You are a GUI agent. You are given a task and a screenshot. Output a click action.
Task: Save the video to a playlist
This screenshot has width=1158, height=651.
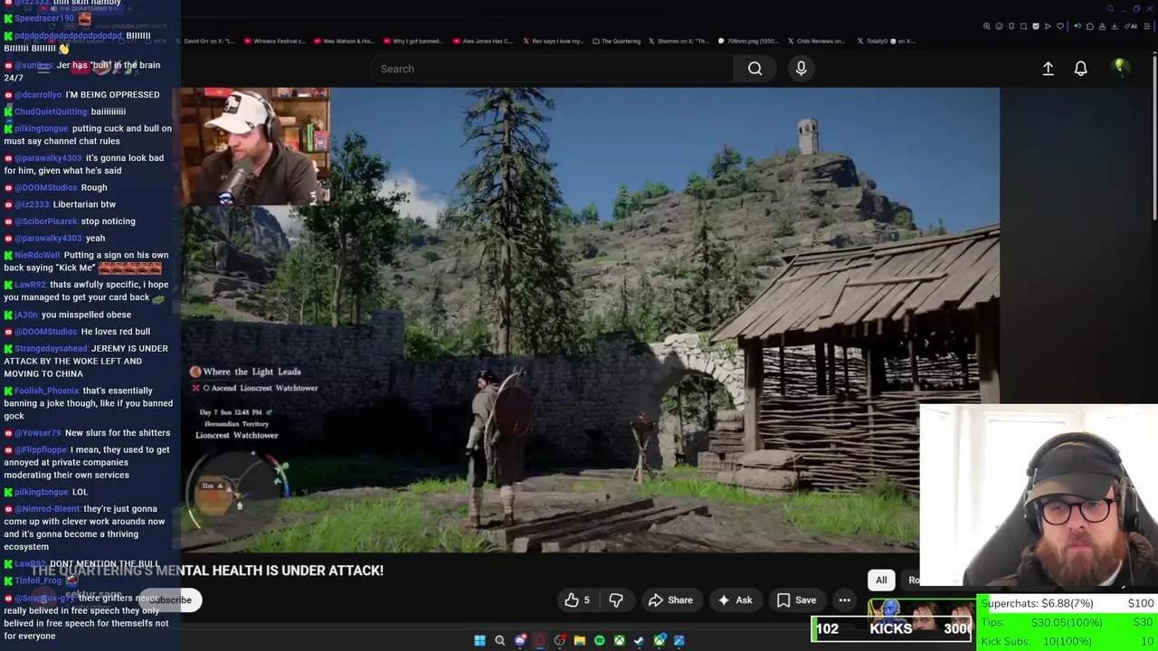(x=796, y=600)
